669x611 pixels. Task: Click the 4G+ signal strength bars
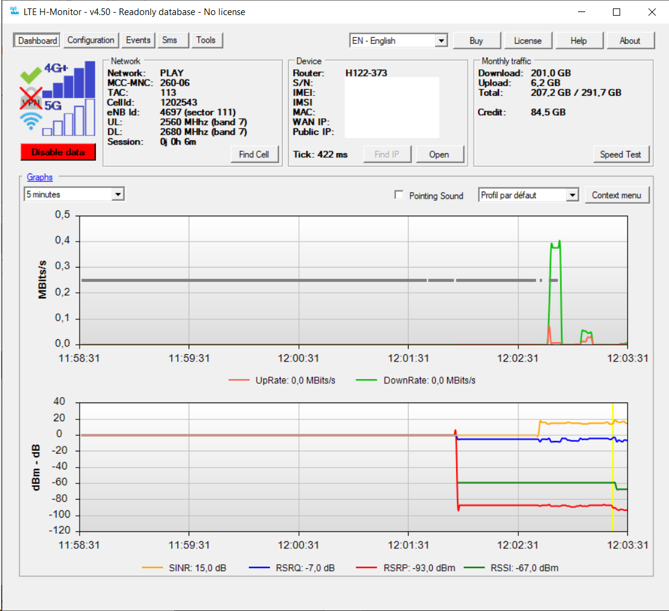coord(69,80)
